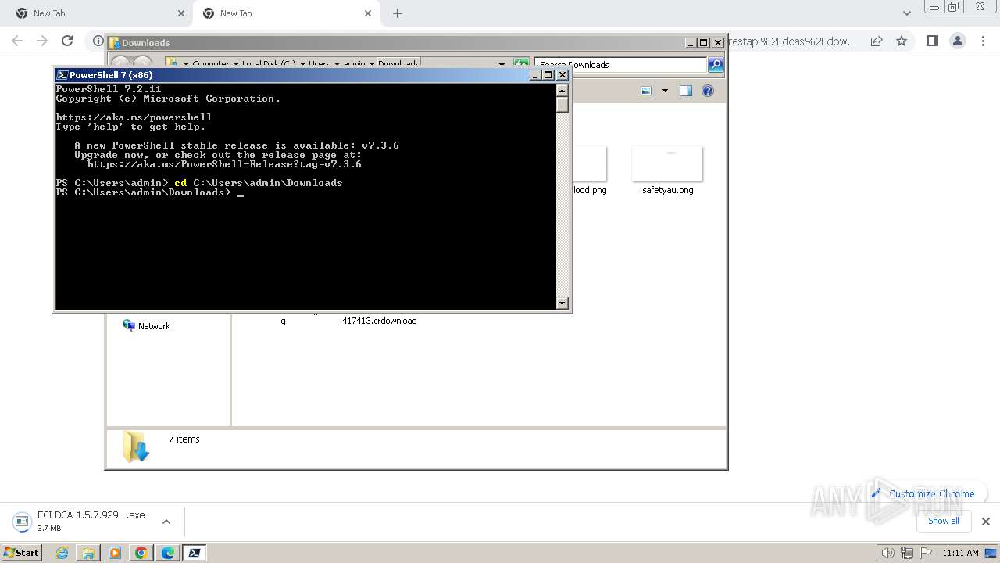Close the second New Tab
This screenshot has width=1000, height=563.
tap(368, 13)
